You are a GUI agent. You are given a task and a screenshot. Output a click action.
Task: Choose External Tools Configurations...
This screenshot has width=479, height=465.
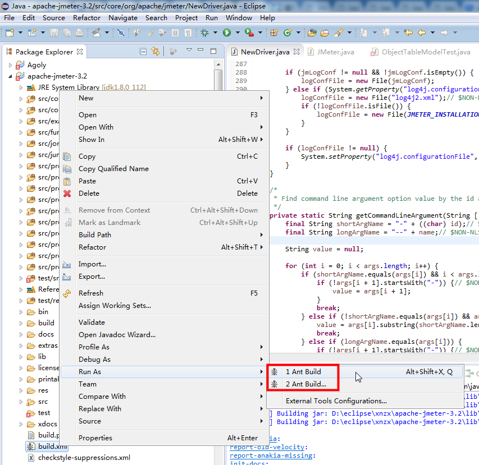tap(365, 401)
